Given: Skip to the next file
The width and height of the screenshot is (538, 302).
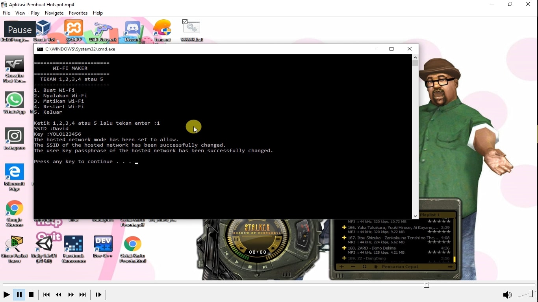Looking at the screenshot, I should pyautogui.click(x=83, y=295).
